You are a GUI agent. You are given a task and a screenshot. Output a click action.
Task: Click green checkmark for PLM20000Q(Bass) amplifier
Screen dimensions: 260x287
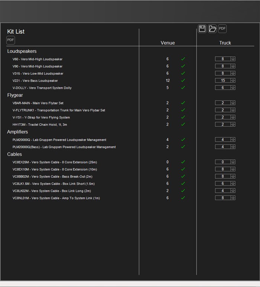click(183, 147)
